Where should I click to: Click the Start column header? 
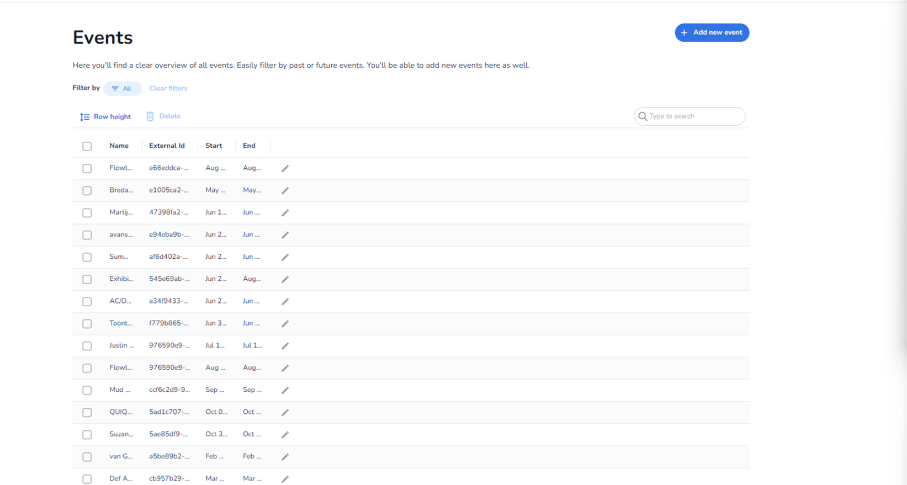point(214,146)
